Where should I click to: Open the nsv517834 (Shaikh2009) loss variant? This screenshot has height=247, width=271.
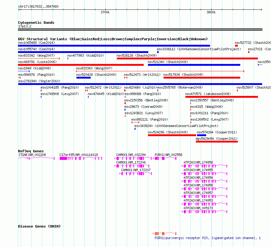(202, 78)
